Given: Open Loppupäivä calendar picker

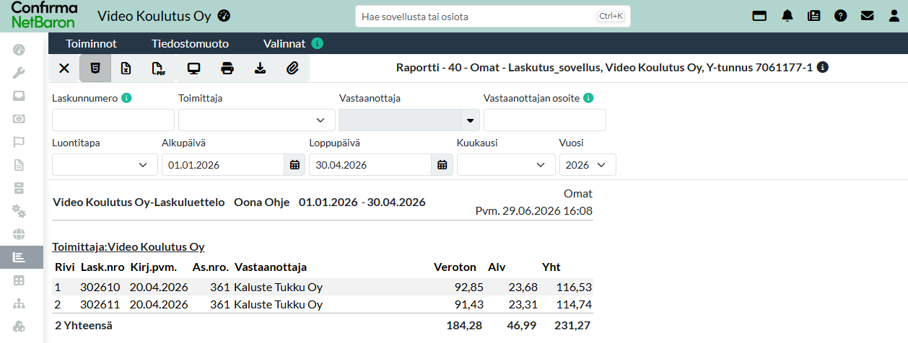Looking at the screenshot, I should pyautogui.click(x=442, y=164).
